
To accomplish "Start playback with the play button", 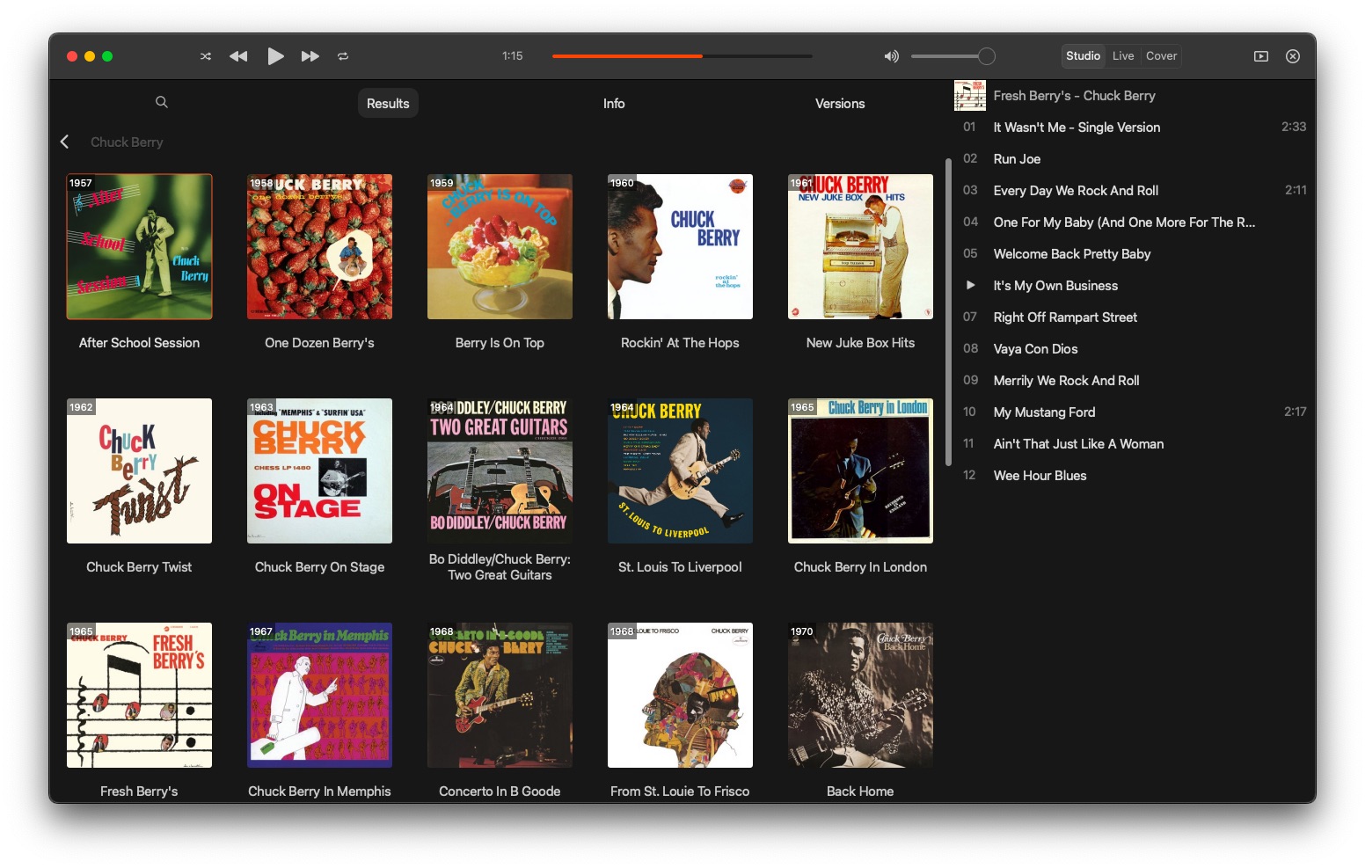I will pyautogui.click(x=275, y=56).
